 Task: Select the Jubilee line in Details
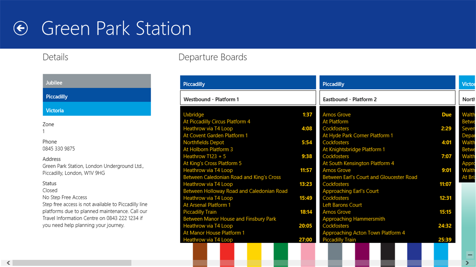[97, 81]
